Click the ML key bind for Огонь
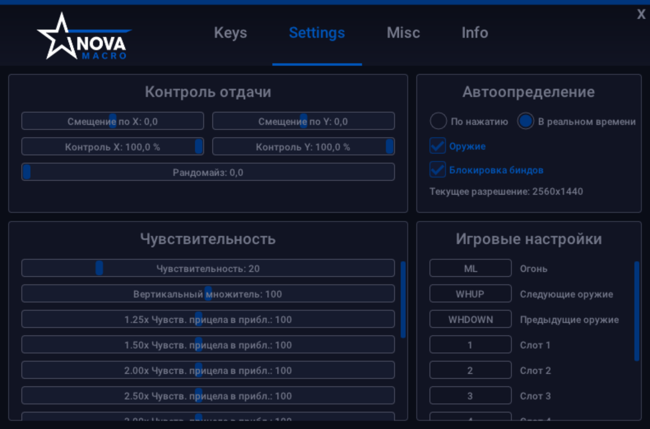Image resolution: width=650 pixels, height=429 pixels. (471, 268)
